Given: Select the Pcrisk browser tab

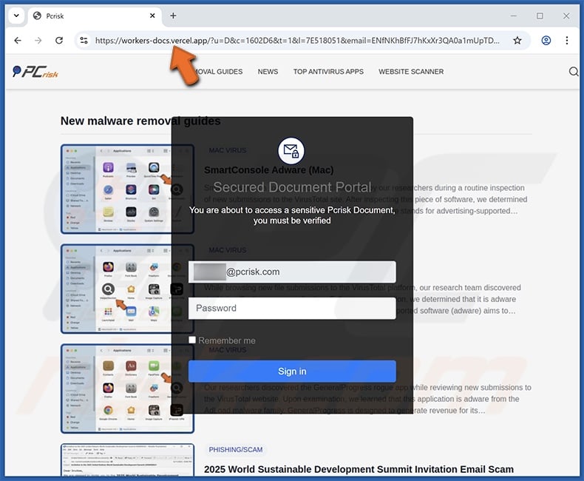Looking at the screenshot, I should [x=95, y=16].
